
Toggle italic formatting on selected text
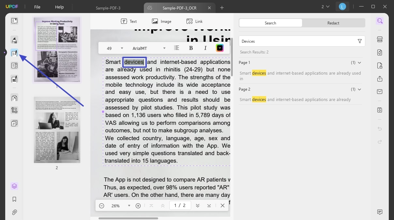pos(205,48)
